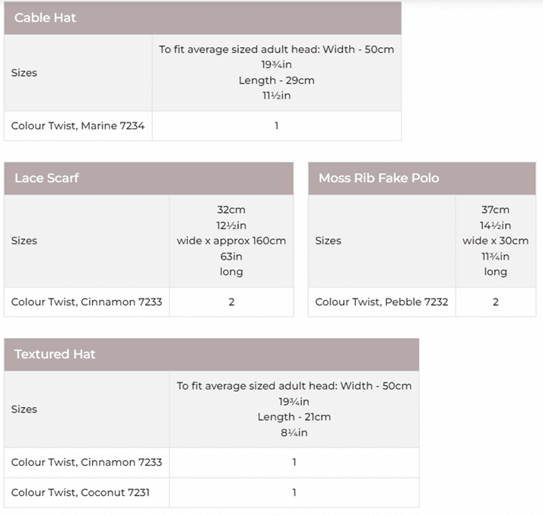Select the Colour Twist, Coconut 7231 cell
The width and height of the screenshot is (543, 516).
click(81, 492)
